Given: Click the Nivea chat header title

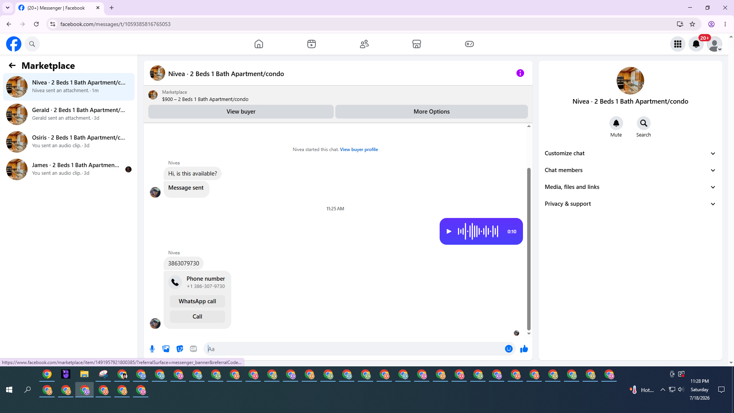Looking at the screenshot, I should pos(226,74).
